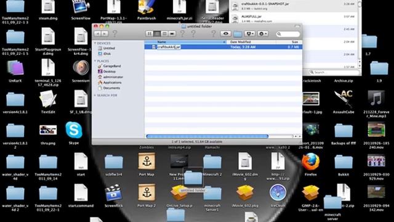Viewport: 394px width, 222px height.
Task: Click the Downloads window search field
Action: 334,72
